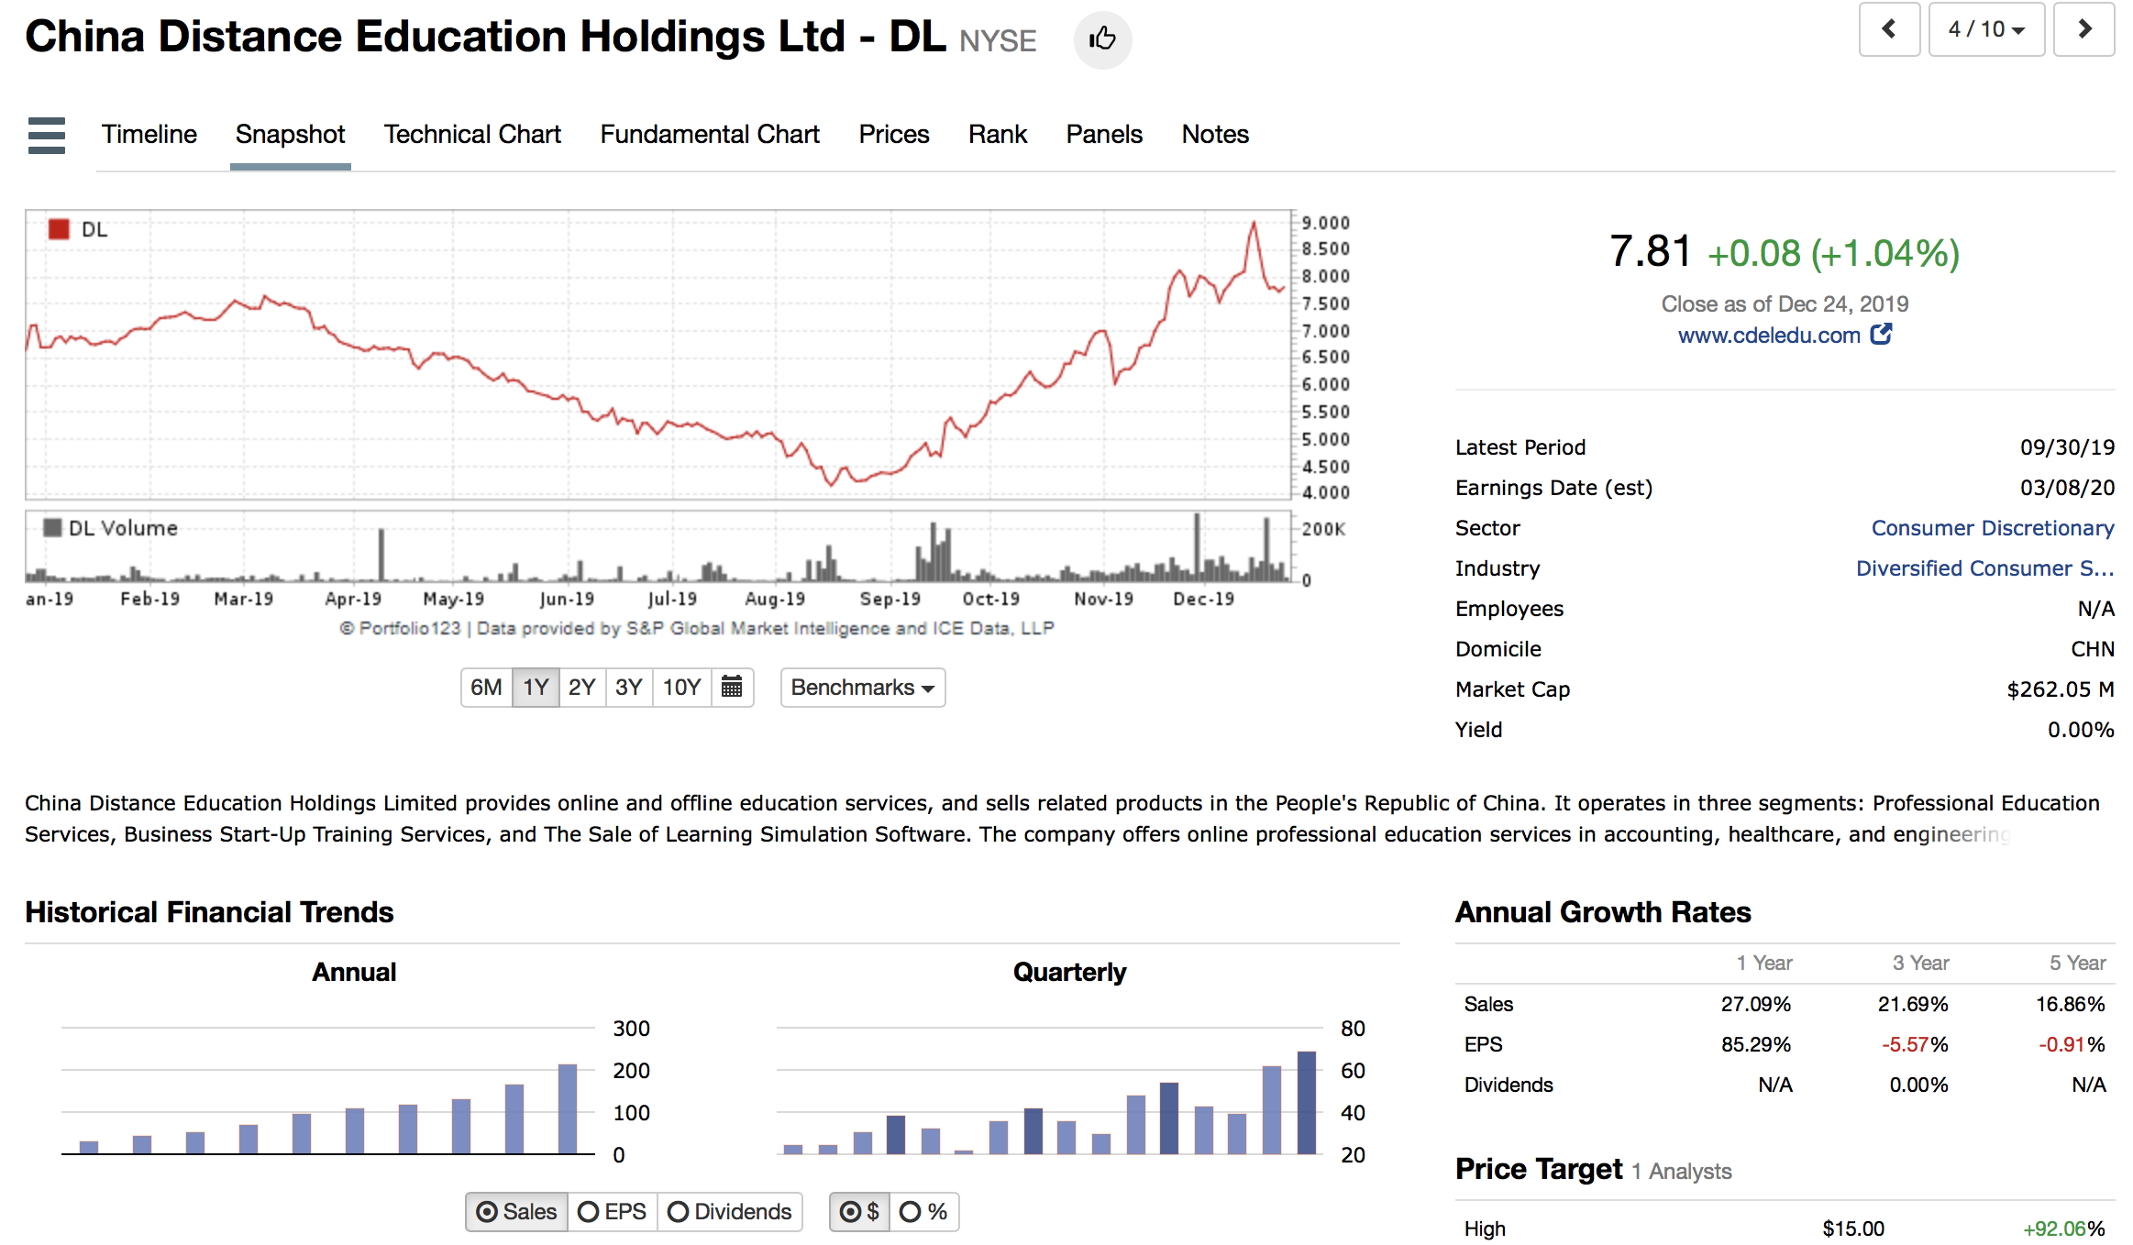Click external link icon beside www.cdeledu.com

coord(1881,335)
